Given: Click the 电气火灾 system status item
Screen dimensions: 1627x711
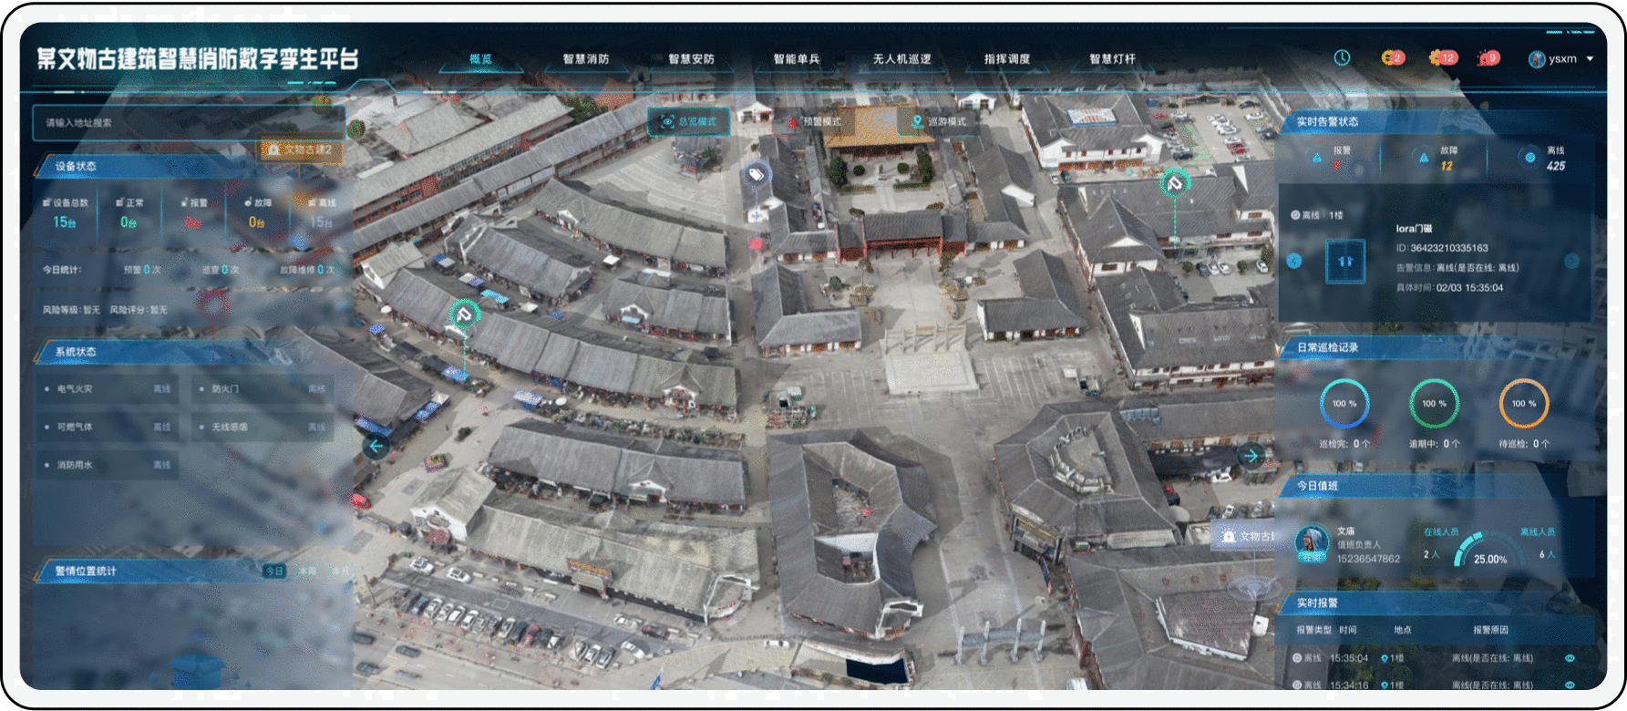Looking at the screenshot, I should tap(108, 389).
